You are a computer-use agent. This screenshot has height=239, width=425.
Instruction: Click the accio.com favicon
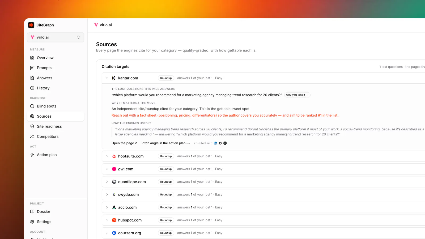114,207
